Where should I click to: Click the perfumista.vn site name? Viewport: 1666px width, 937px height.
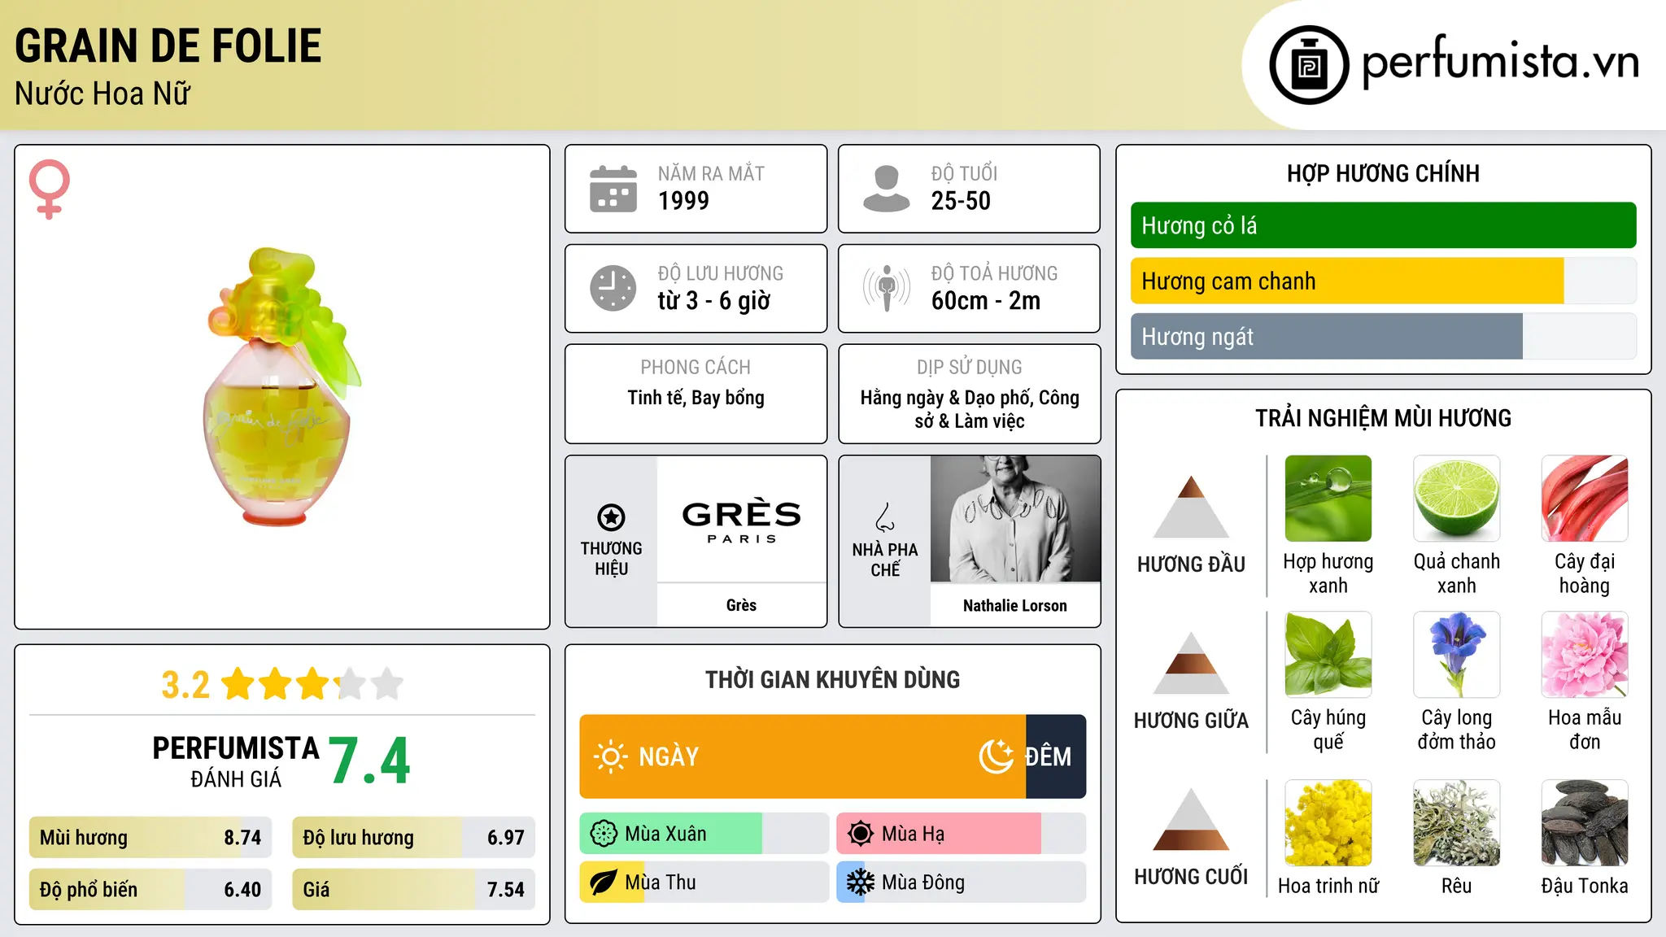(x=1501, y=61)
